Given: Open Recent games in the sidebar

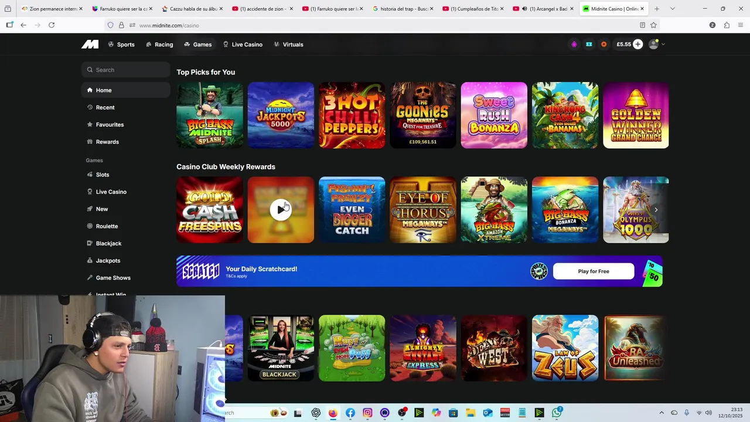Looking at the screenshot, I should tap(125, 107).
